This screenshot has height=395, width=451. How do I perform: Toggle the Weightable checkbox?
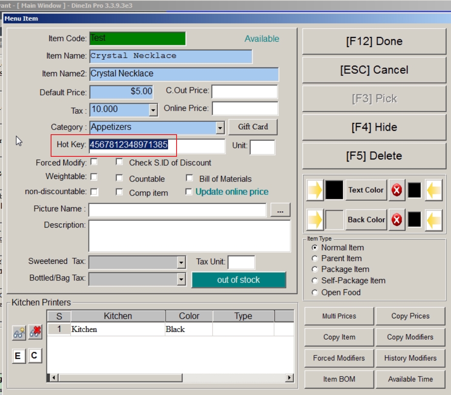(94, 176)
